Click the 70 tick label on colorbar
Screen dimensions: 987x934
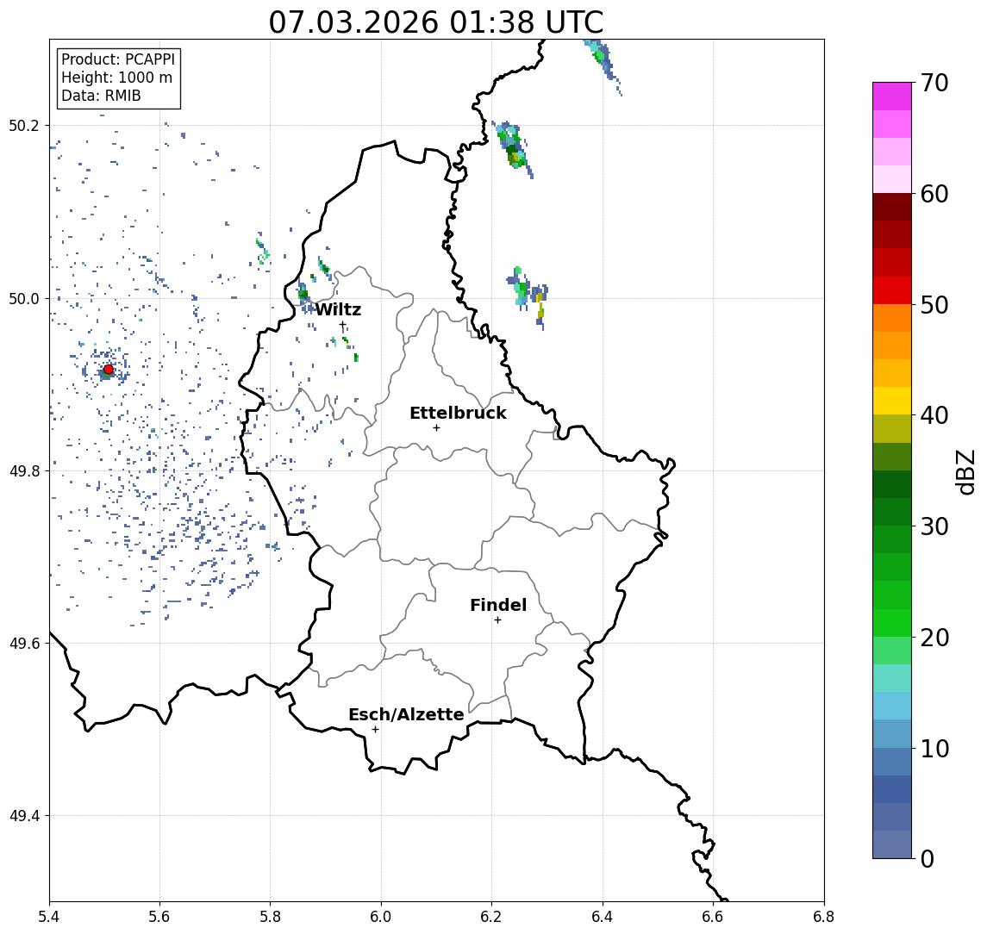coord(934,83)
